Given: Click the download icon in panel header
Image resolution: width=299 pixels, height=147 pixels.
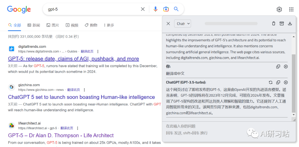Looking at the screenshot, I should [x=290, y=23].
